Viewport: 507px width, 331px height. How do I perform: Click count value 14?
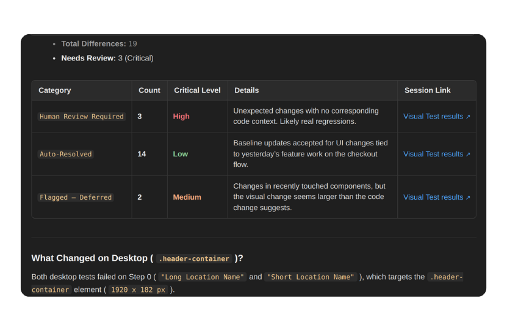coord(142,154)
